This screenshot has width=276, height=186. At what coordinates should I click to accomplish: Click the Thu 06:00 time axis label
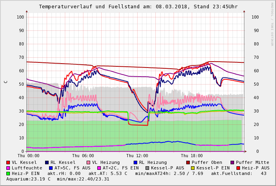tap(83, 156)
